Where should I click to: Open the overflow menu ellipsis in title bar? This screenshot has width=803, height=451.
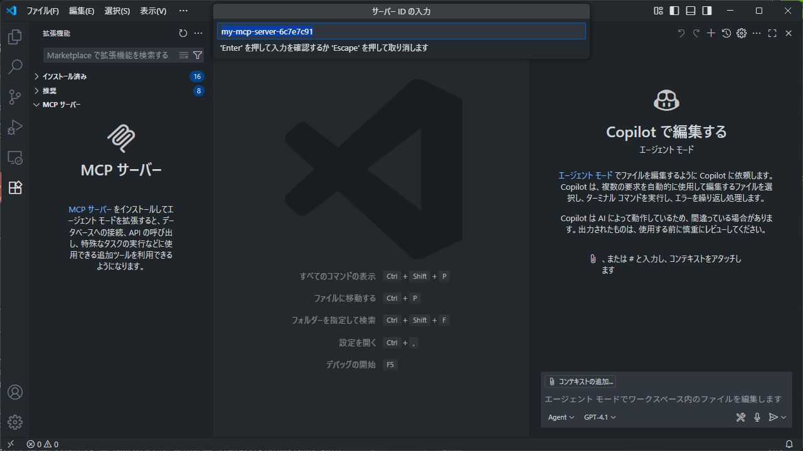point(183,11)
